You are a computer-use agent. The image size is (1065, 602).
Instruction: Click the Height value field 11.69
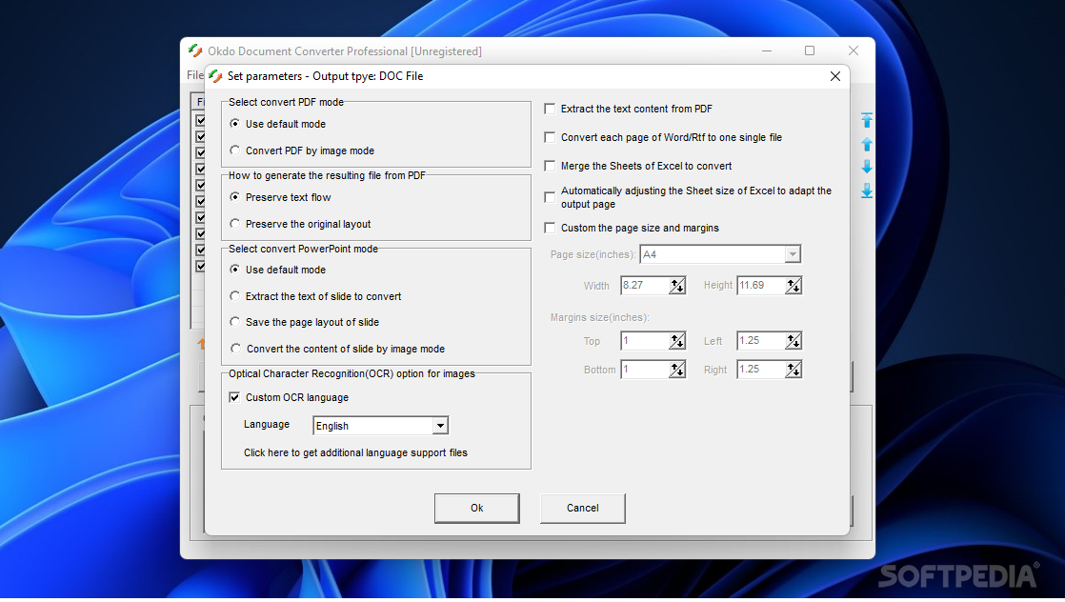pos(761,286)
